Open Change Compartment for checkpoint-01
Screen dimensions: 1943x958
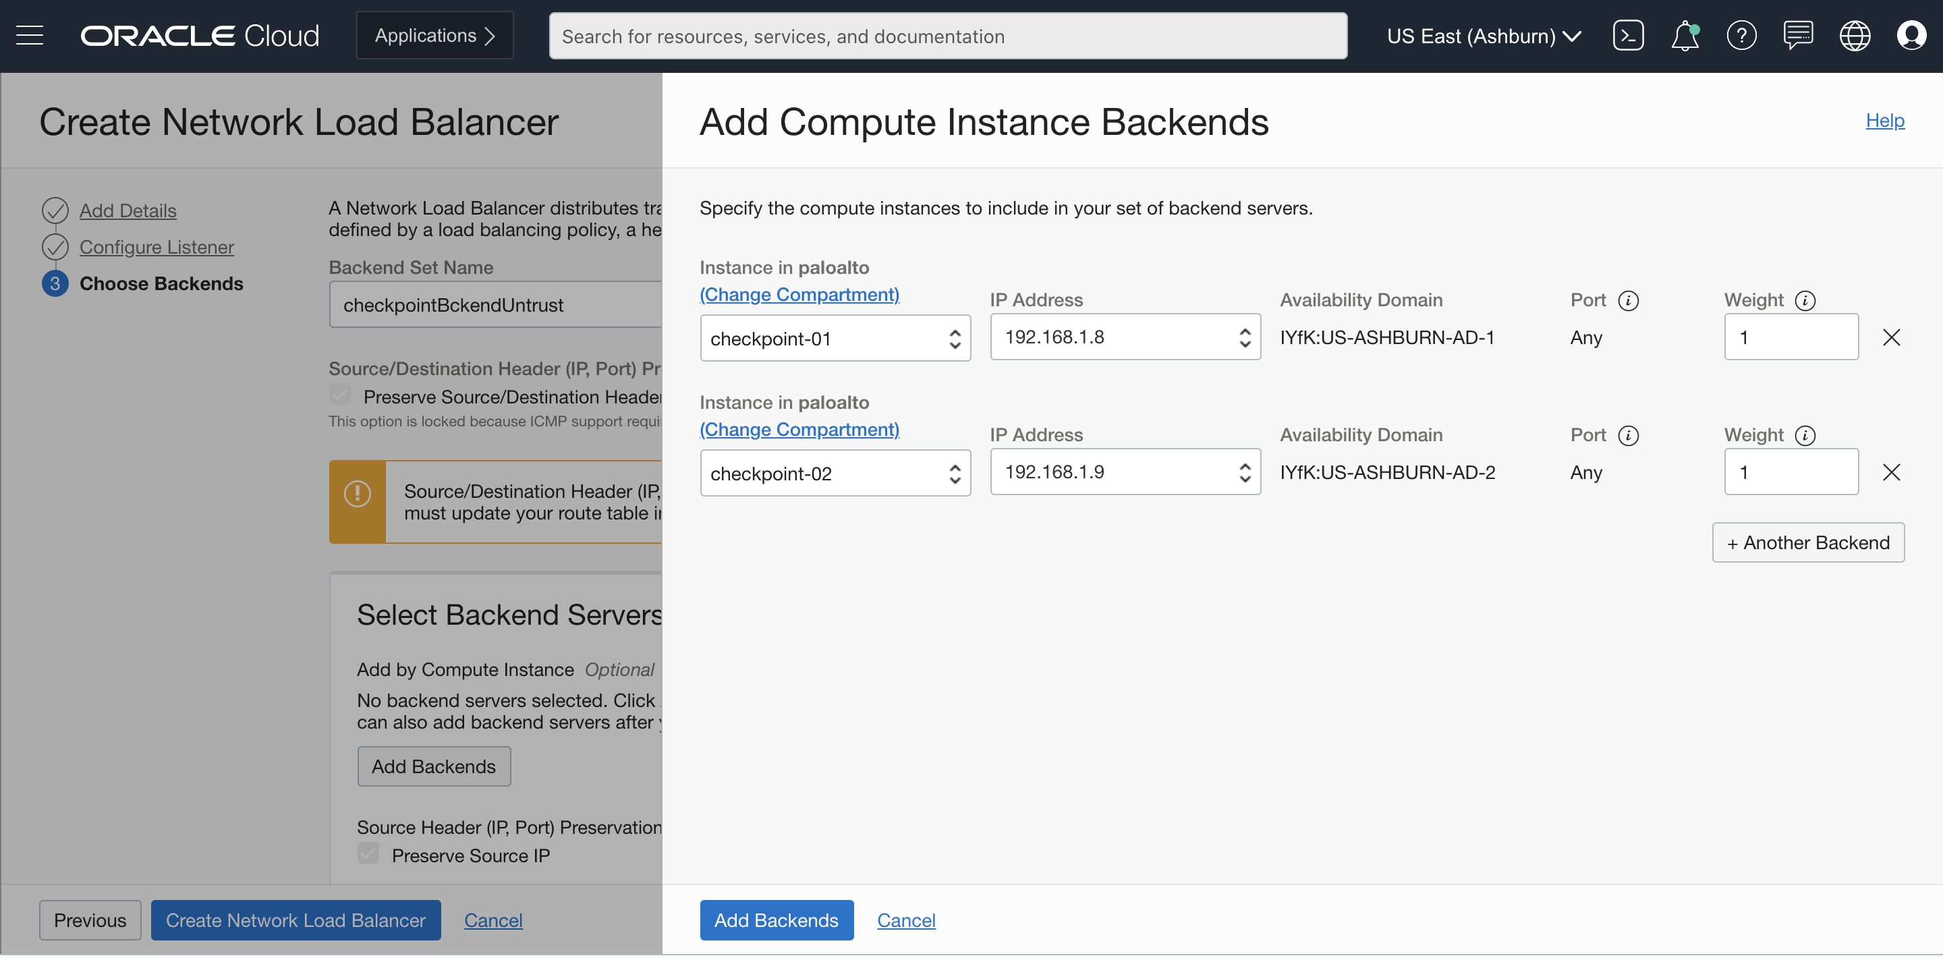[799, 294]
